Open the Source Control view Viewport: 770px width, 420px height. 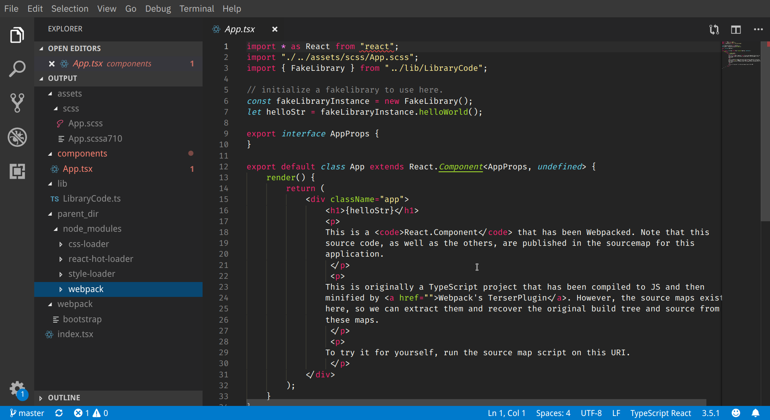(x=17, y=103)
